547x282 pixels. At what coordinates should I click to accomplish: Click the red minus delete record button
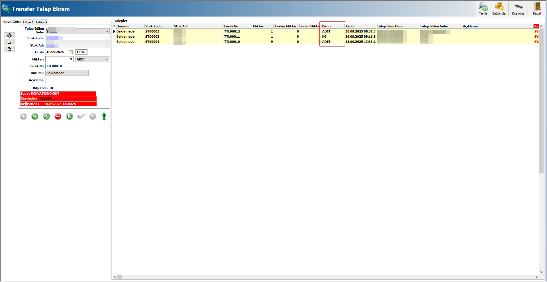tap(58, 116)
